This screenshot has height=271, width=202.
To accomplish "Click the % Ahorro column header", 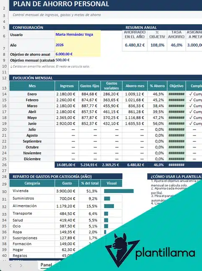I will (157, 86).
